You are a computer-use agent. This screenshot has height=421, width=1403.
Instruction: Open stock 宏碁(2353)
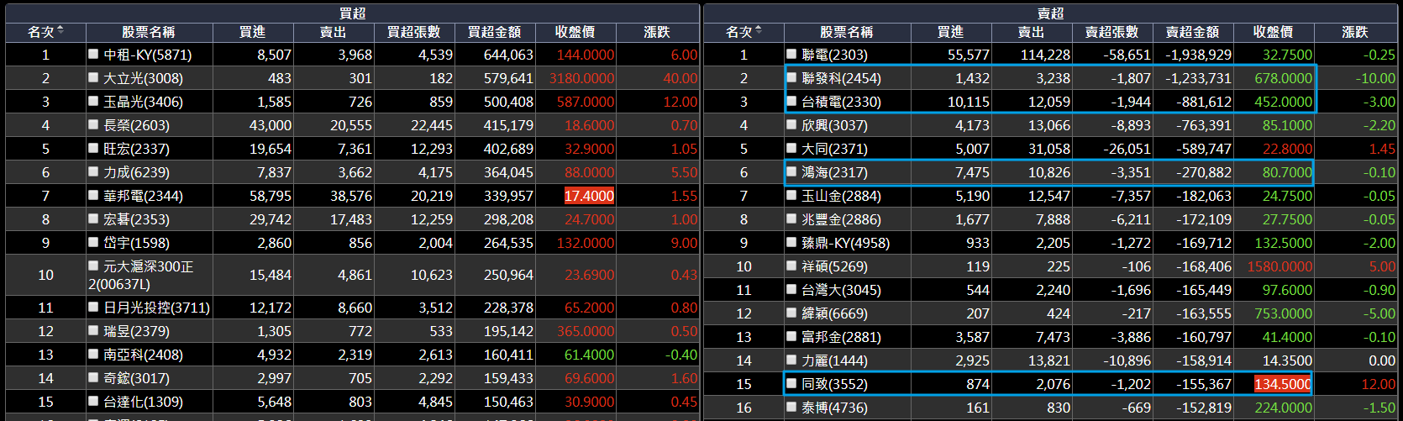click(136, 219)
